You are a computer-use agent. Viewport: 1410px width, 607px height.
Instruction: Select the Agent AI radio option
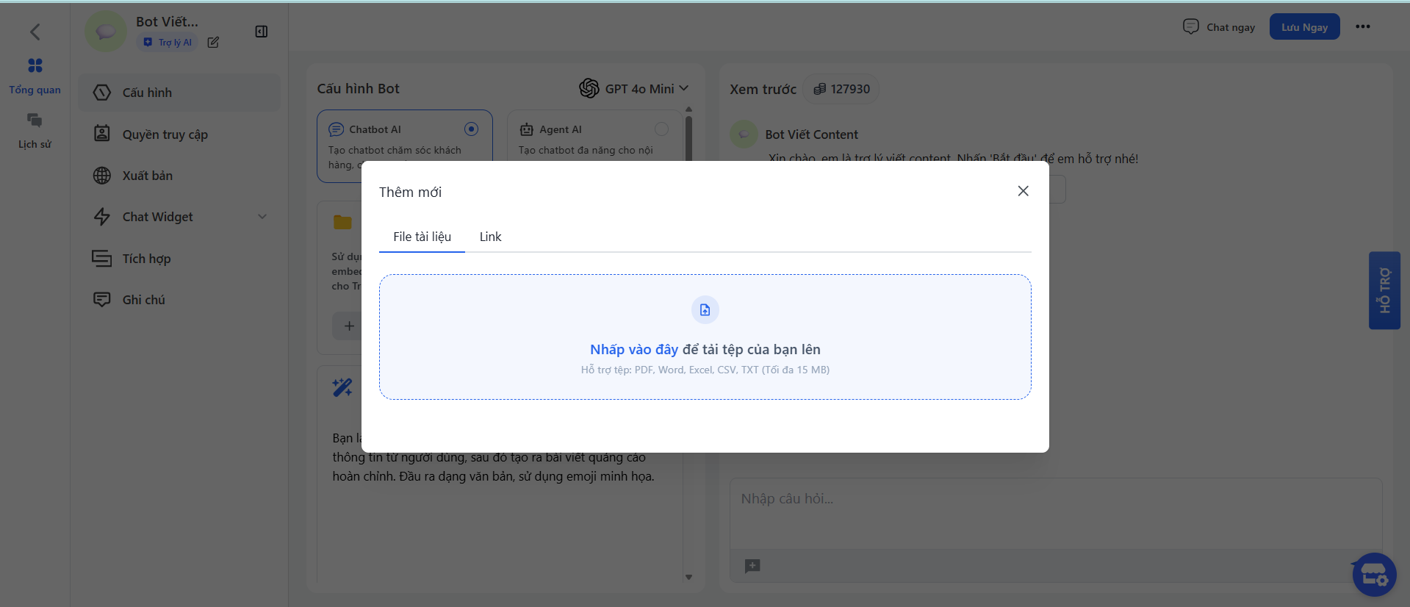click(661, 129)
